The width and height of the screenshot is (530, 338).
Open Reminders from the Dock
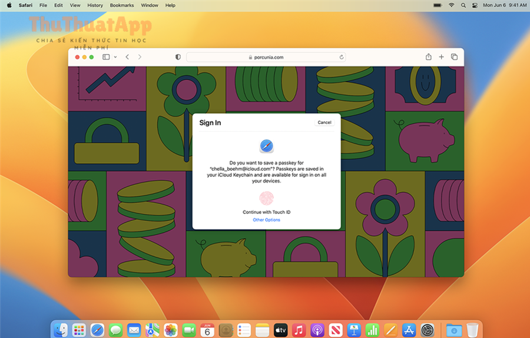244,330
